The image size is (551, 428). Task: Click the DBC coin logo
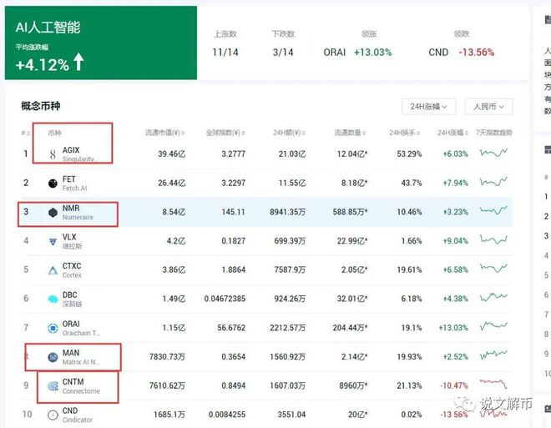(x=53, y=299)
